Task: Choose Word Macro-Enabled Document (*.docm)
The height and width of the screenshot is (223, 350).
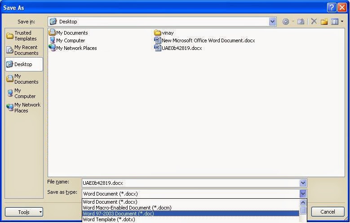Action: [191, 208]
